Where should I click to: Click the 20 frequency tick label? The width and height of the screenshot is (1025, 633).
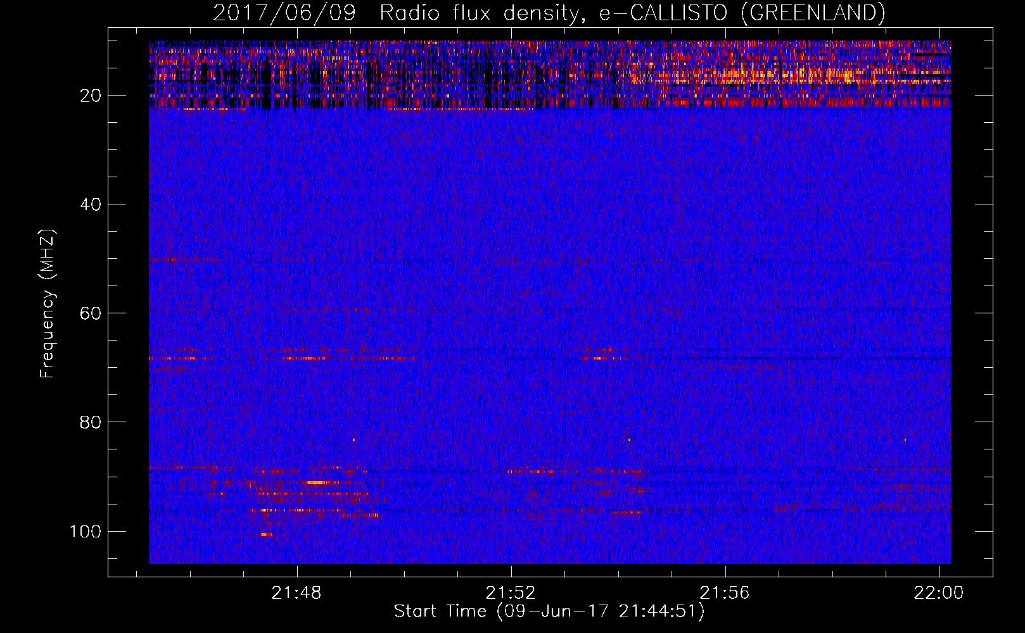(x=91, y=96)
